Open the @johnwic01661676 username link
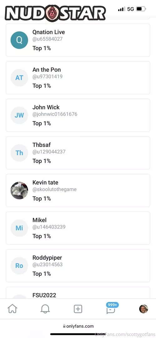 (55, 114)
